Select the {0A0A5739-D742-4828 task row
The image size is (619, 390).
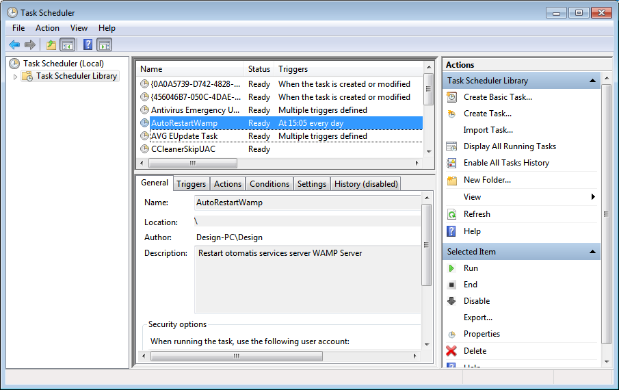tap(280, 84)
